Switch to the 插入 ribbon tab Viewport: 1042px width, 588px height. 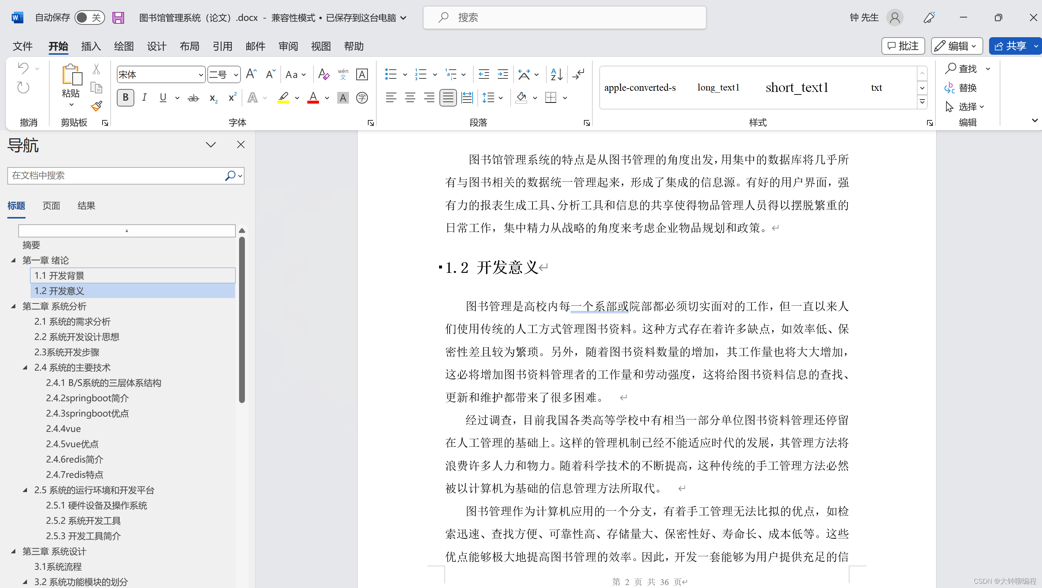91,46
